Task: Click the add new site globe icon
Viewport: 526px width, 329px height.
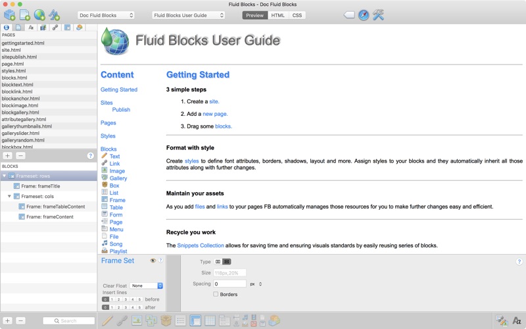Action: click(x=39, y=14)
